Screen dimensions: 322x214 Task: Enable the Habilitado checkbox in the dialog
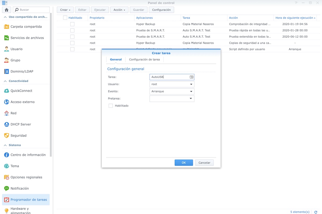[110, 106]
